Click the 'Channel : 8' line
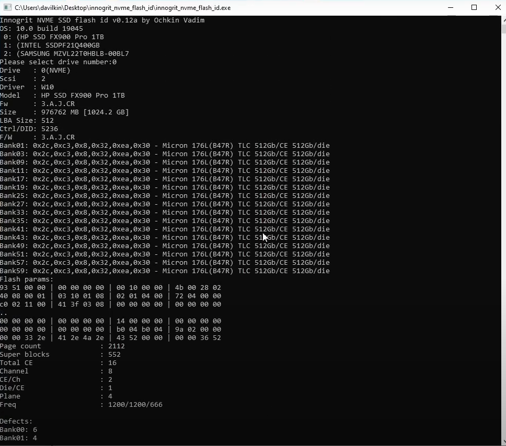Viewport: 506px width, 446px height. point(56,371)
